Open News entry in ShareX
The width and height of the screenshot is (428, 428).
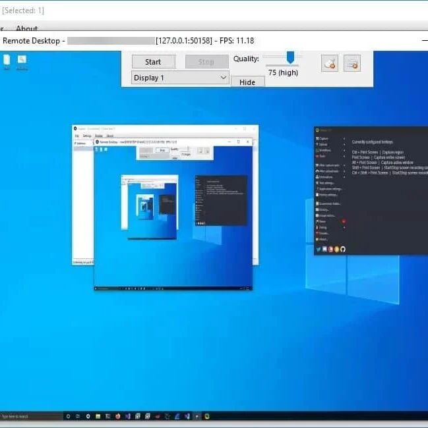(321, 221)
